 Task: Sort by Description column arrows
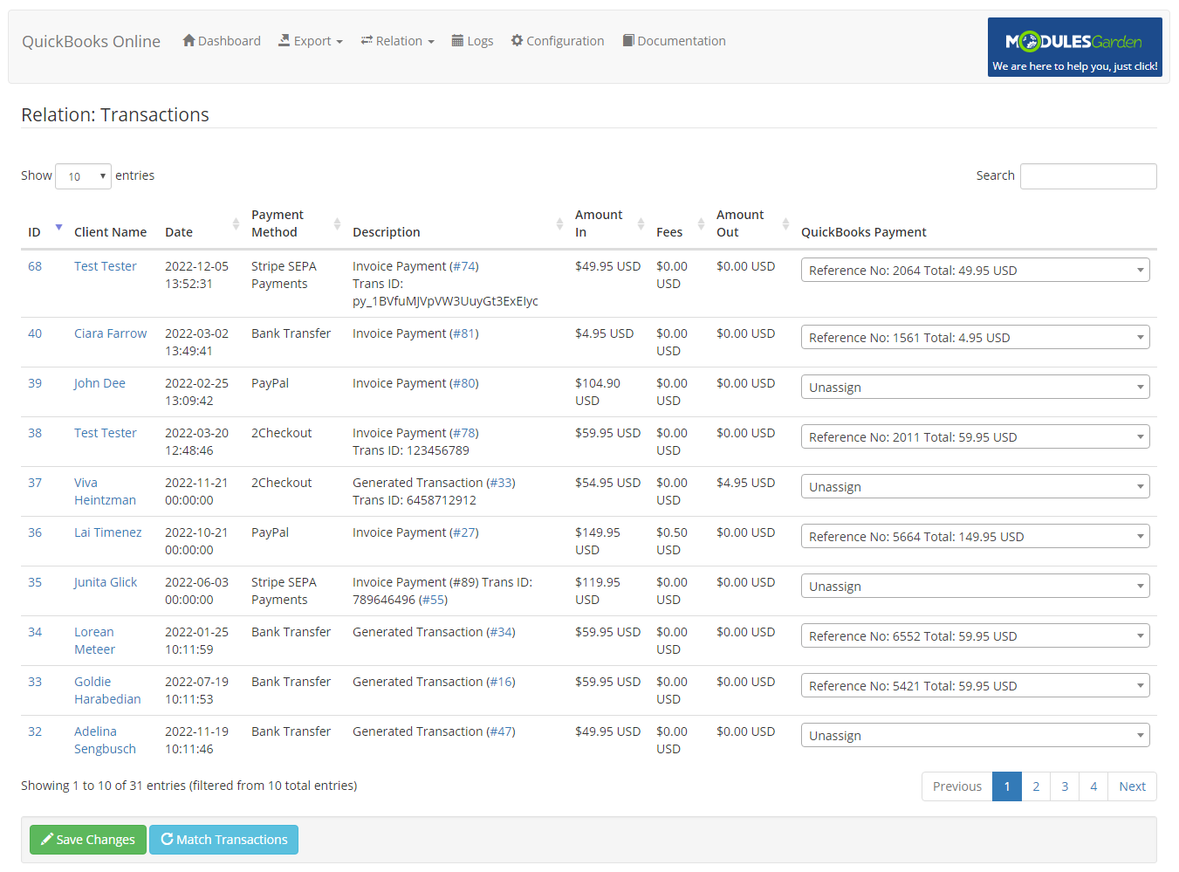point(559,224)
